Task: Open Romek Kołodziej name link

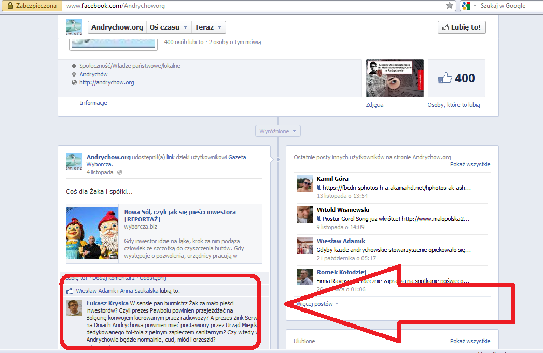Action: tap(341, 272)
